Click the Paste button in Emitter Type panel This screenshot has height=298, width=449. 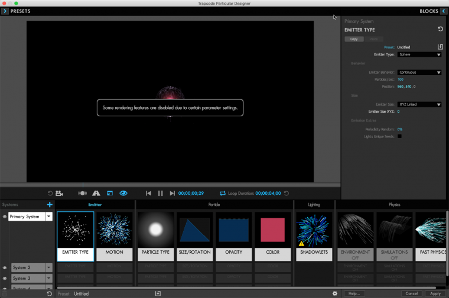coord(373,39)
